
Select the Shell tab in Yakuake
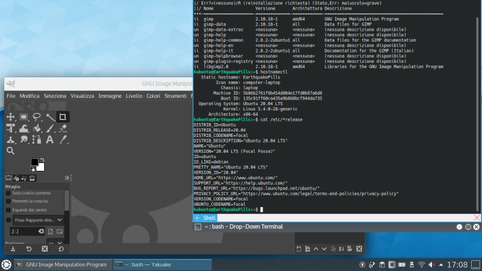click(209, 218)
